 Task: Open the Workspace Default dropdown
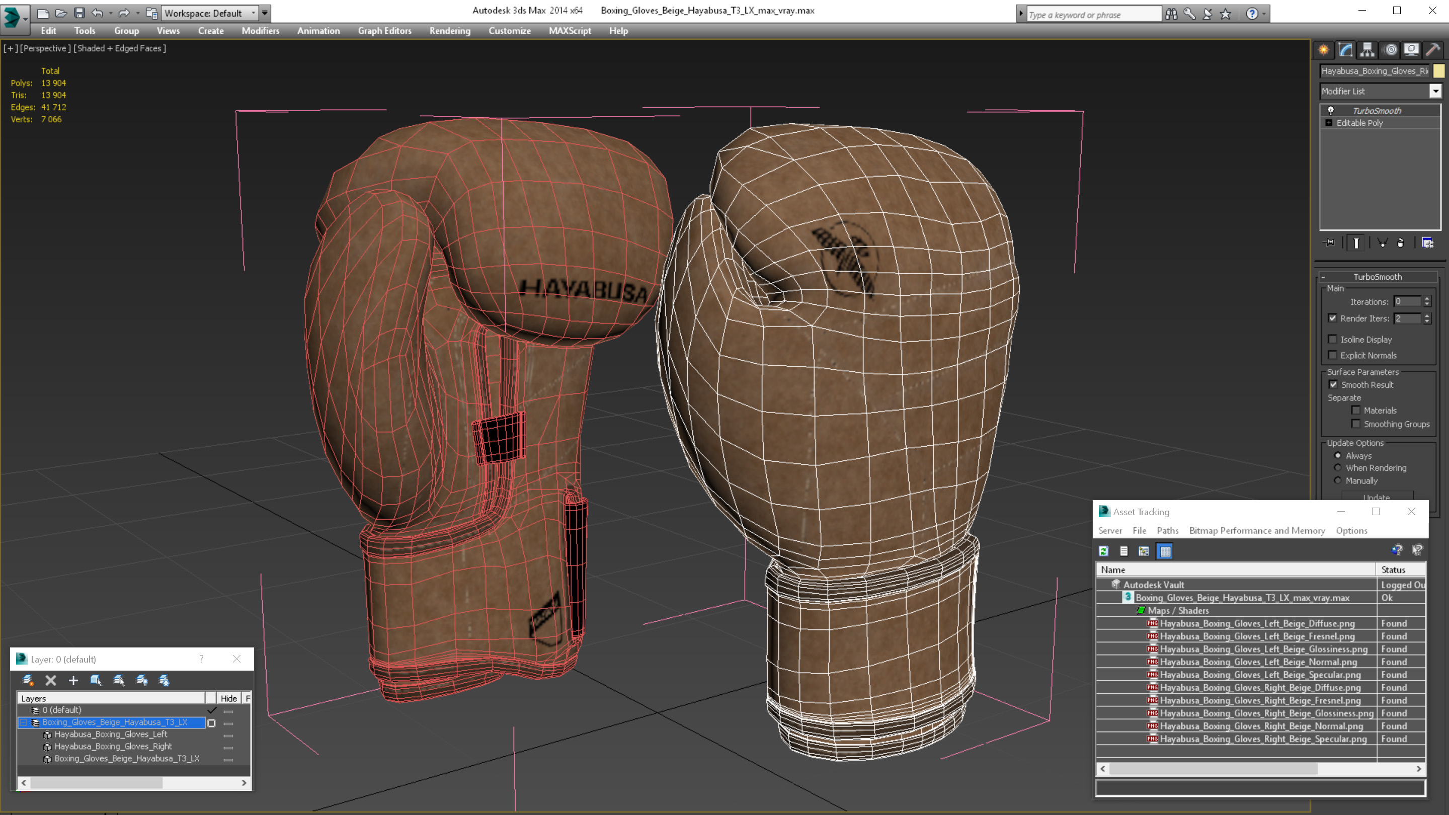253,13
